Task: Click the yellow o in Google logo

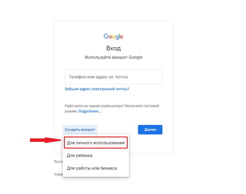Action: point(114,37)
